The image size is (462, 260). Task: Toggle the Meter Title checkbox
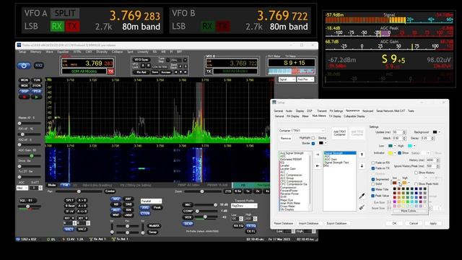click(x=373, y=189)
